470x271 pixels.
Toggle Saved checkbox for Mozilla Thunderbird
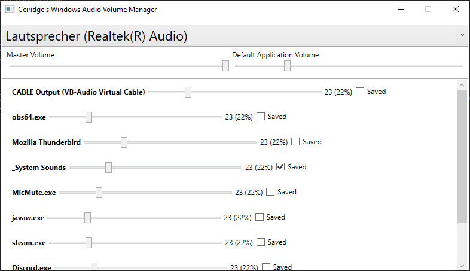coord(295,142)
